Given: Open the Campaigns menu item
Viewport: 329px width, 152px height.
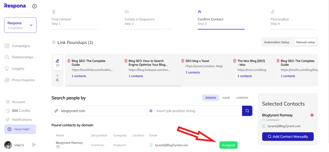Looking at the screenshot, I should click(x=21, y=46).
